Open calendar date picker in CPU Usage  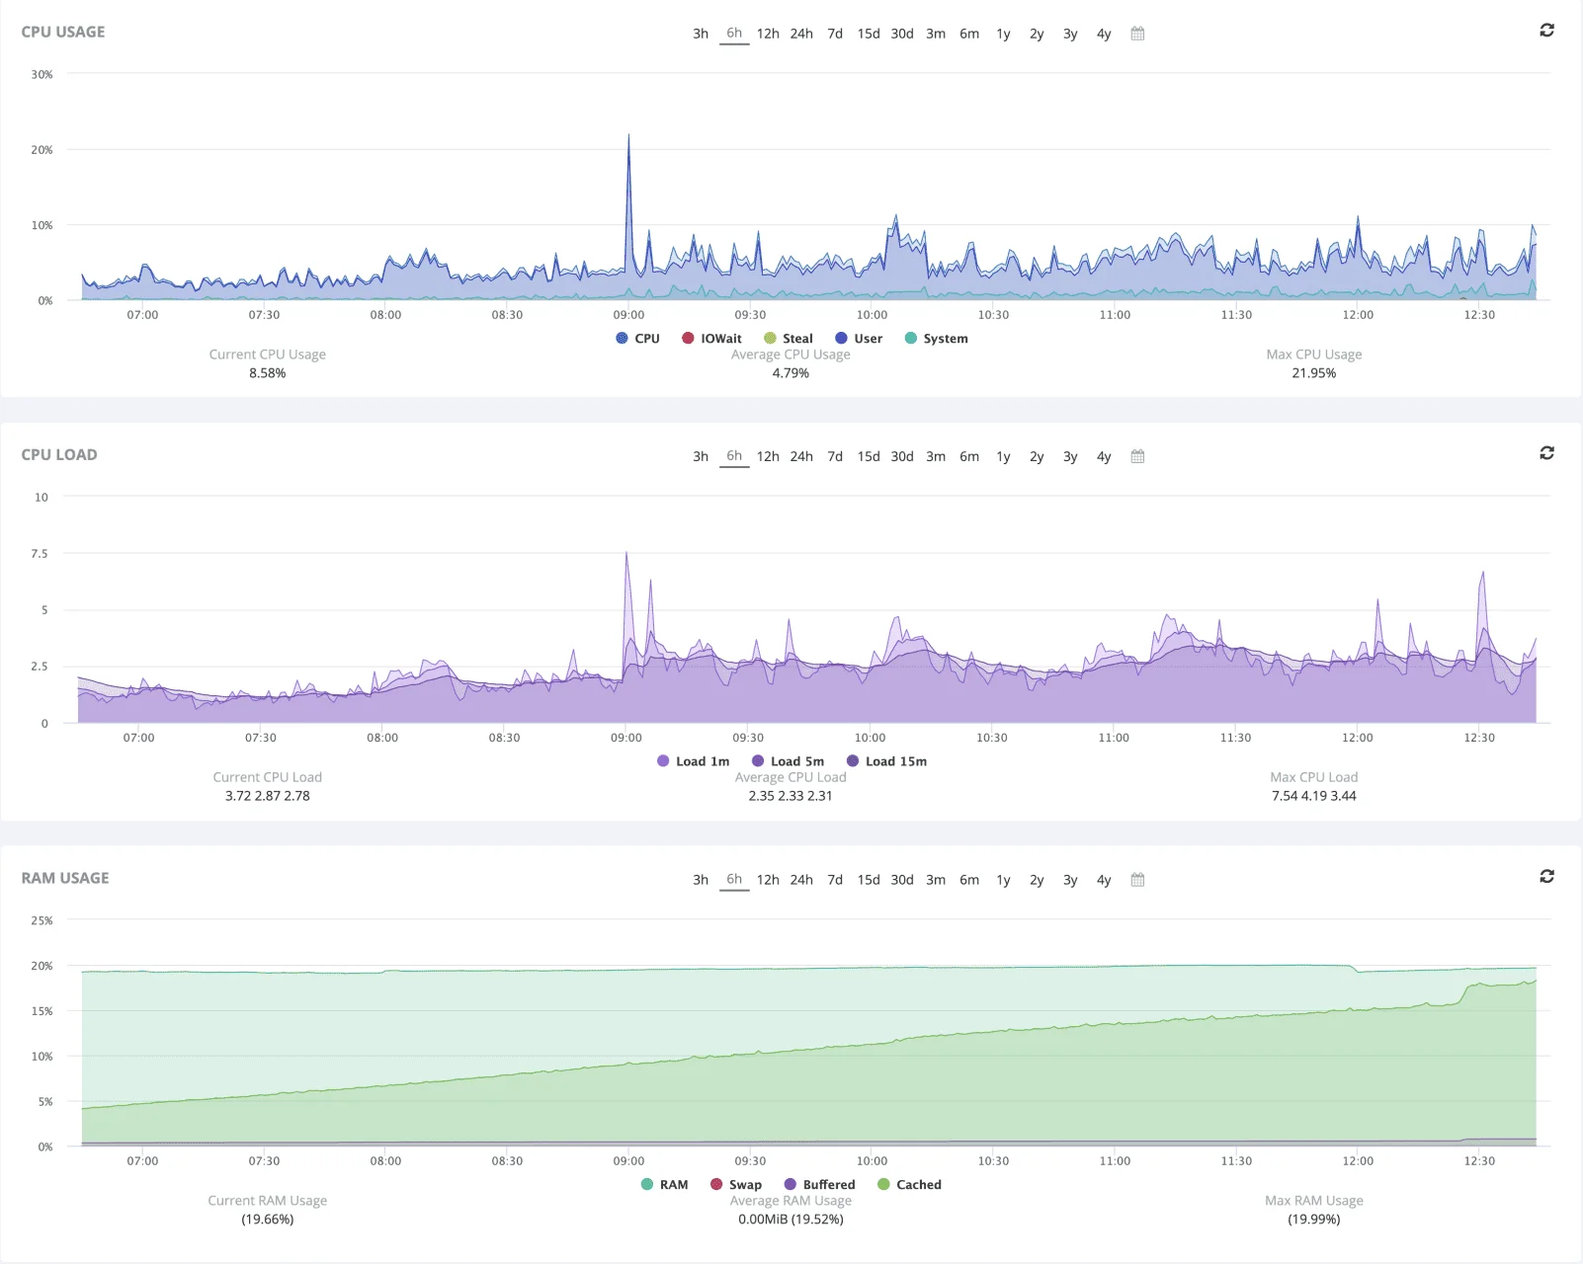pyautogui.click(x=1137, y=34)
